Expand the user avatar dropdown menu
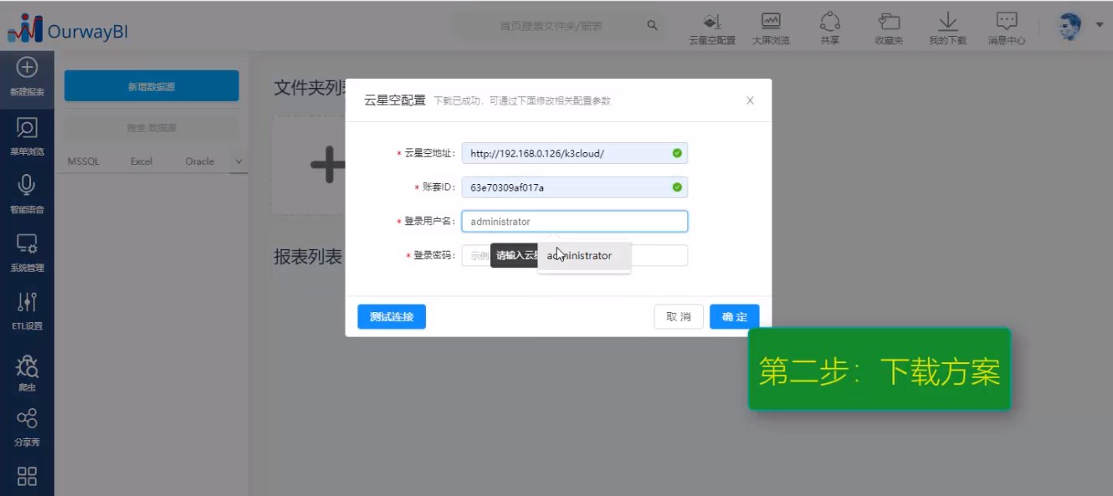Screen dimensions: 1113x496 tap(1100, 25)
